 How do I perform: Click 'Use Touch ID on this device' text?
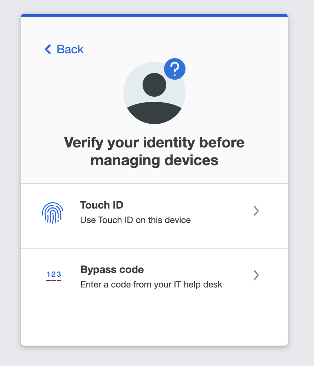click(x=135, y=220)
